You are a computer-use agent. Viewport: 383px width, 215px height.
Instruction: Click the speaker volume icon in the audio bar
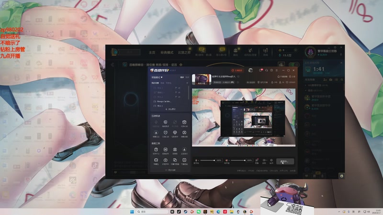click(x=226, y=161)
